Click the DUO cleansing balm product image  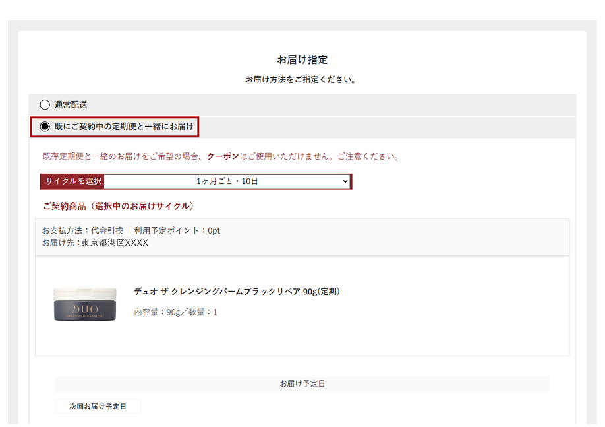[85, 305]
